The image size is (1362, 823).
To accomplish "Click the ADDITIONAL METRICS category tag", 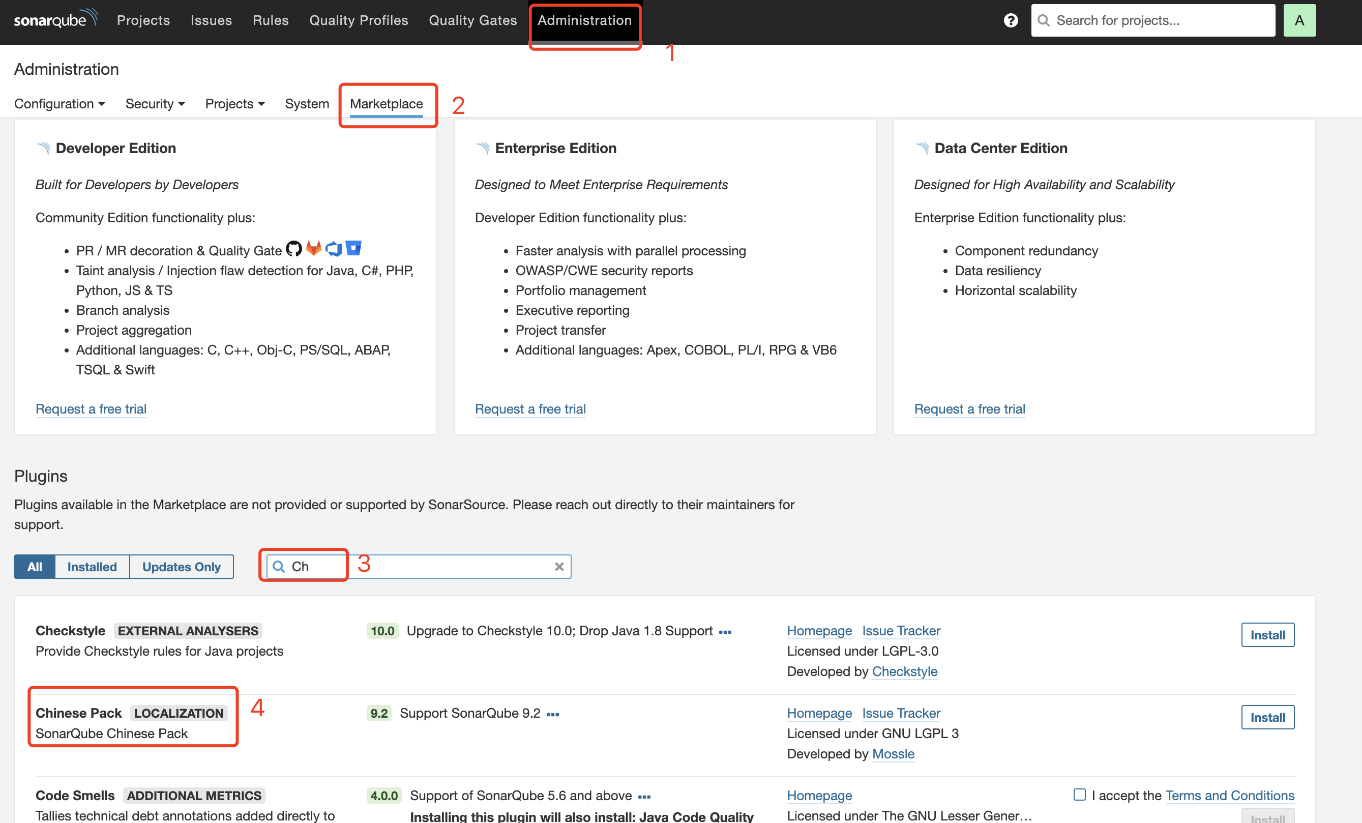I will (194, 796).
